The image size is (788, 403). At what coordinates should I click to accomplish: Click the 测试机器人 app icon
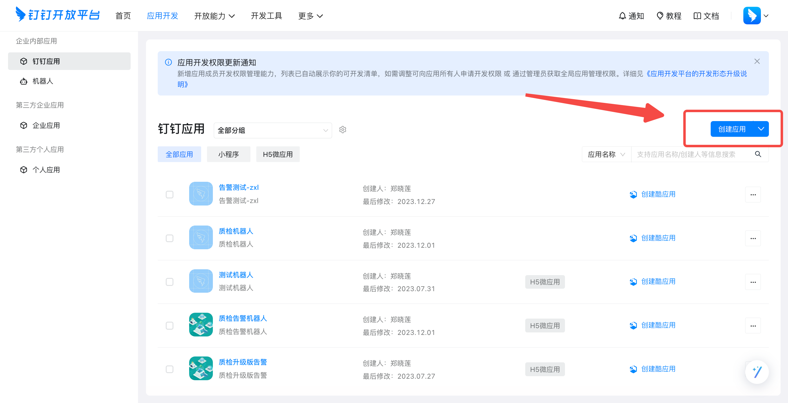[201, 281]
